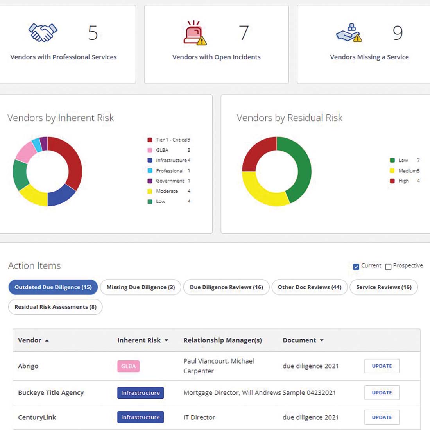Click the green Low residual risk legend swatch

[x=392, y=160]
